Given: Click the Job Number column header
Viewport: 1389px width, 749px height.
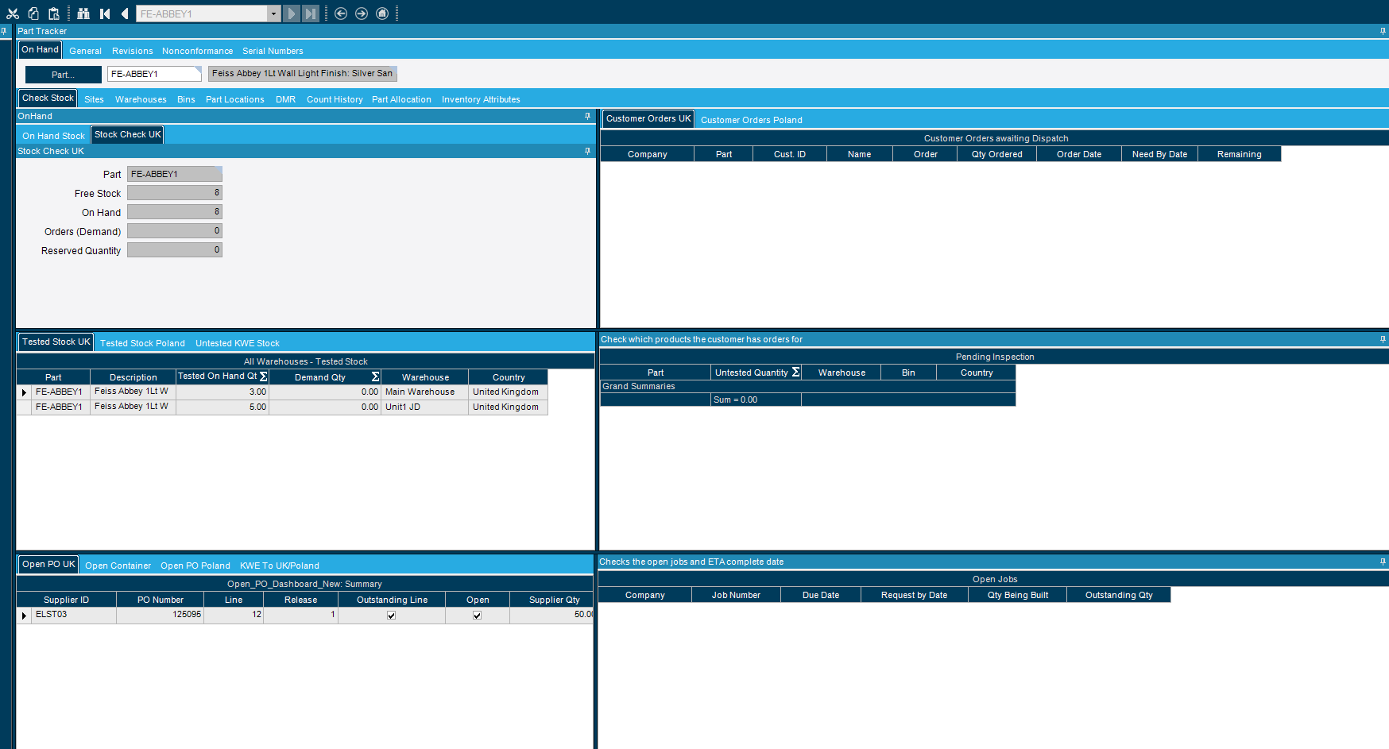Looking at the screenshot, I should 736,595.
